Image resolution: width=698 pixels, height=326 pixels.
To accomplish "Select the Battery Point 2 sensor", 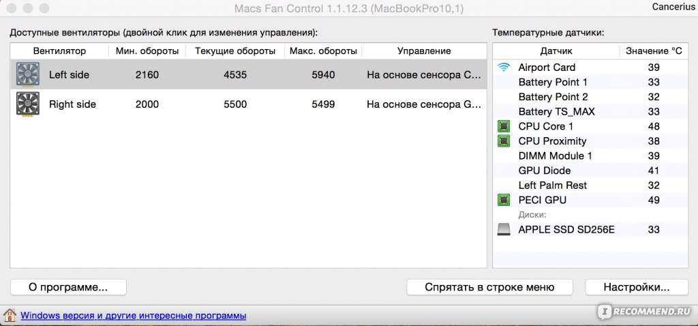I will click(x=553, y=97).
